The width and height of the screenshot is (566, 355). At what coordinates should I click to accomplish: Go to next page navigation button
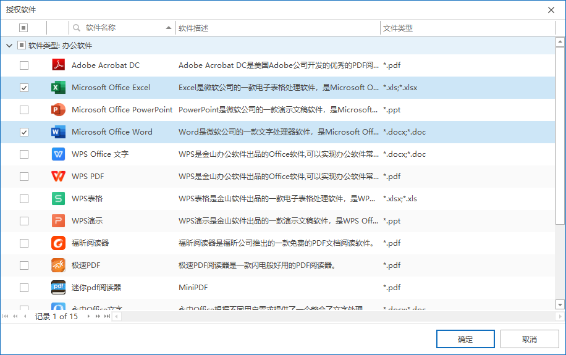tap(98, 316)
